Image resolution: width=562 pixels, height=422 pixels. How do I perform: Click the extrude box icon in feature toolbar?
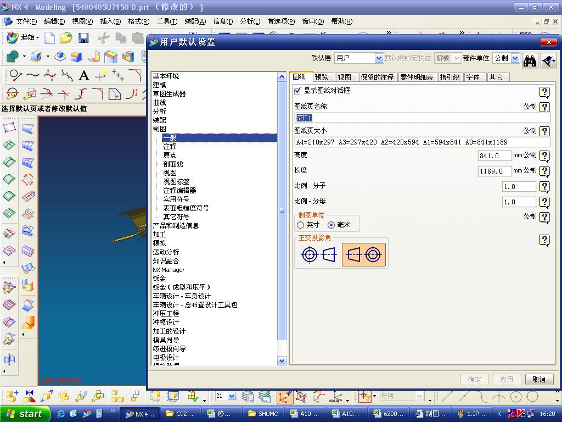(36, 57)
